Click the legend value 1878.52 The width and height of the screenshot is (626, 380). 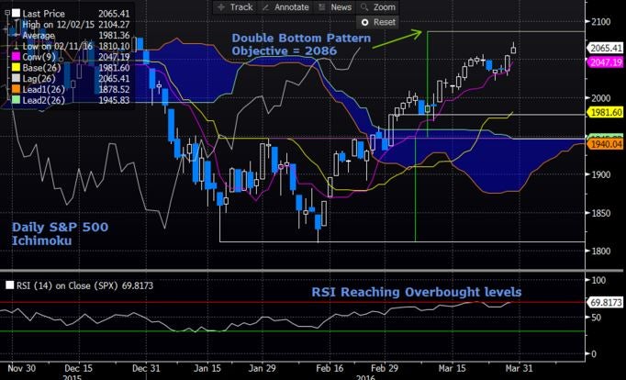(x=114, y=89)
